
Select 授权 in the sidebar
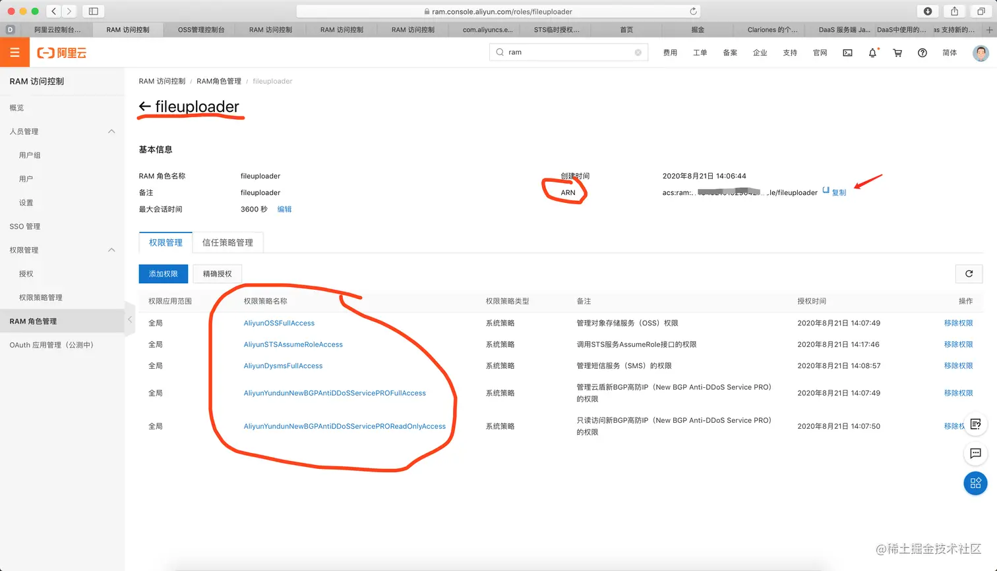coord(26,274)
